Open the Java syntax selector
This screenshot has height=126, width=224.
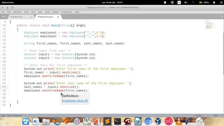[216, 115]
